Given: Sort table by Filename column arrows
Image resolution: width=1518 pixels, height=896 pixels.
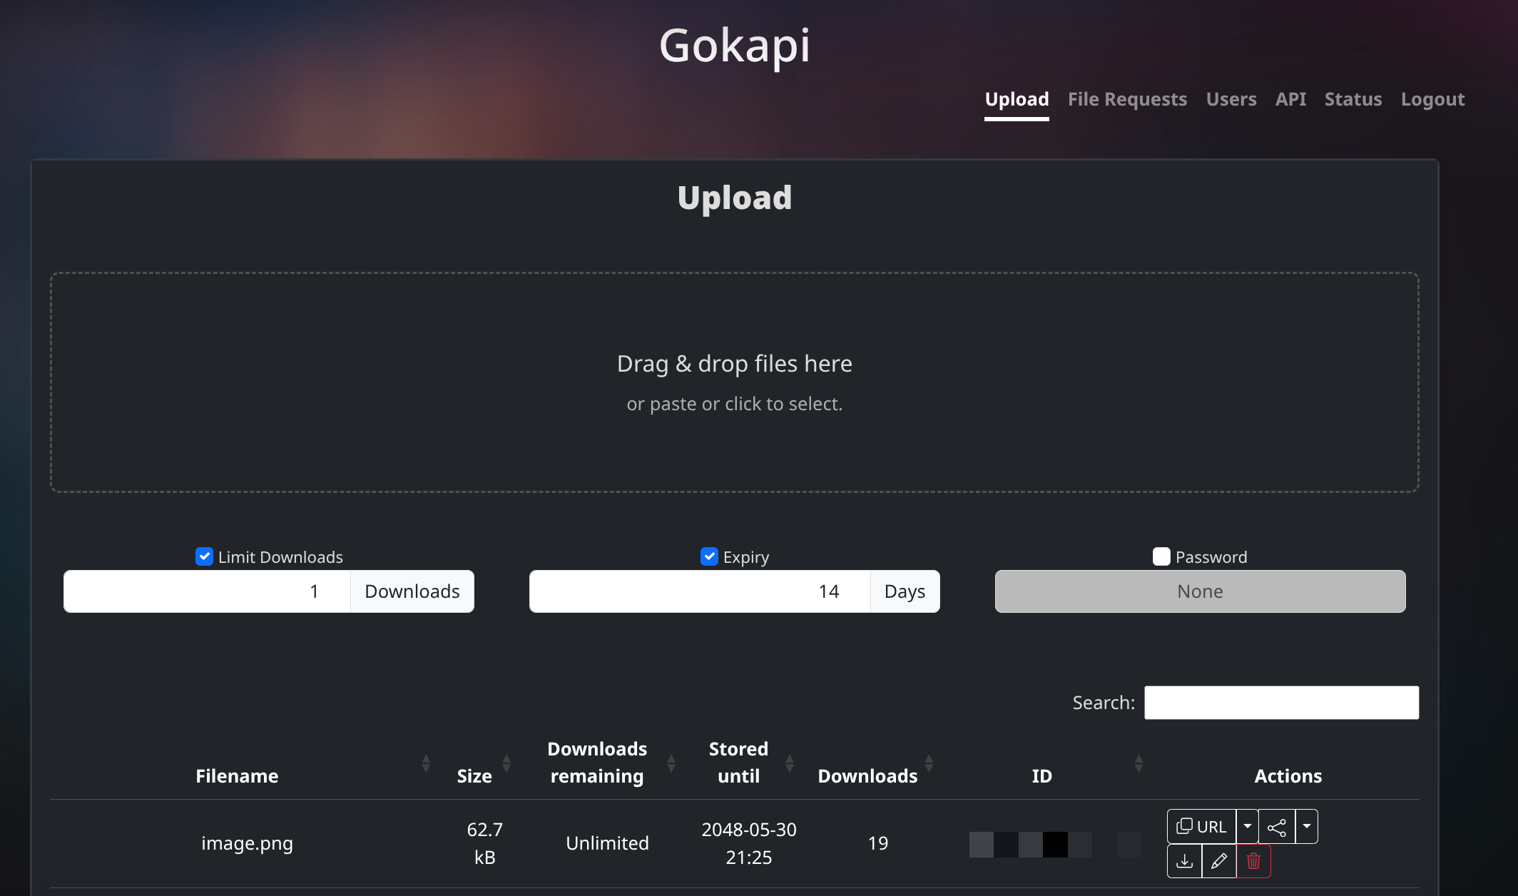Looking at the screenshot, I should pos(426,763).
